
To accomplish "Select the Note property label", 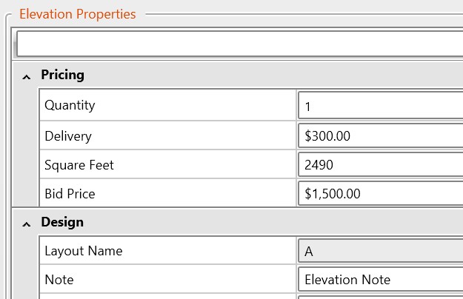I will (x=59, y=280).
